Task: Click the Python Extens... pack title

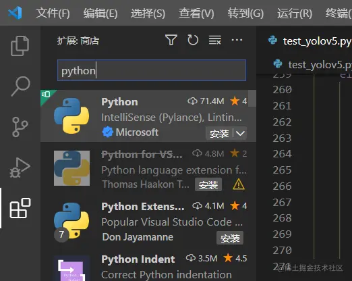Action: 143,207
